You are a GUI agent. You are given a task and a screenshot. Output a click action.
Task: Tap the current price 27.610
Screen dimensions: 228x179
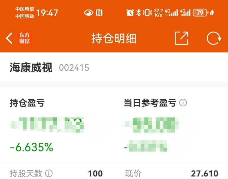pos(205,174)
